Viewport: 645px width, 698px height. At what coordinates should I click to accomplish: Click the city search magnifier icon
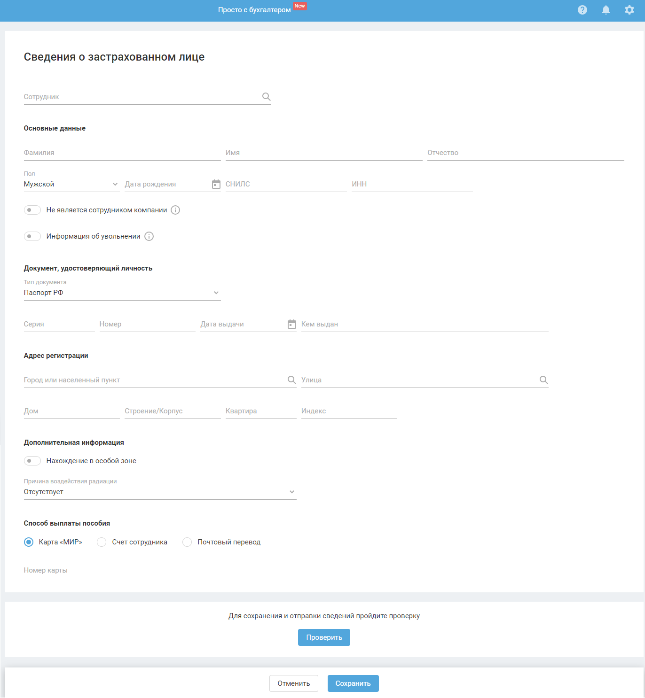coord(292,380)
